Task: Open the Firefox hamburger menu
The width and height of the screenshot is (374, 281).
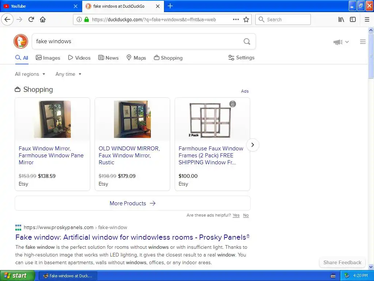Action: (367, 20)
